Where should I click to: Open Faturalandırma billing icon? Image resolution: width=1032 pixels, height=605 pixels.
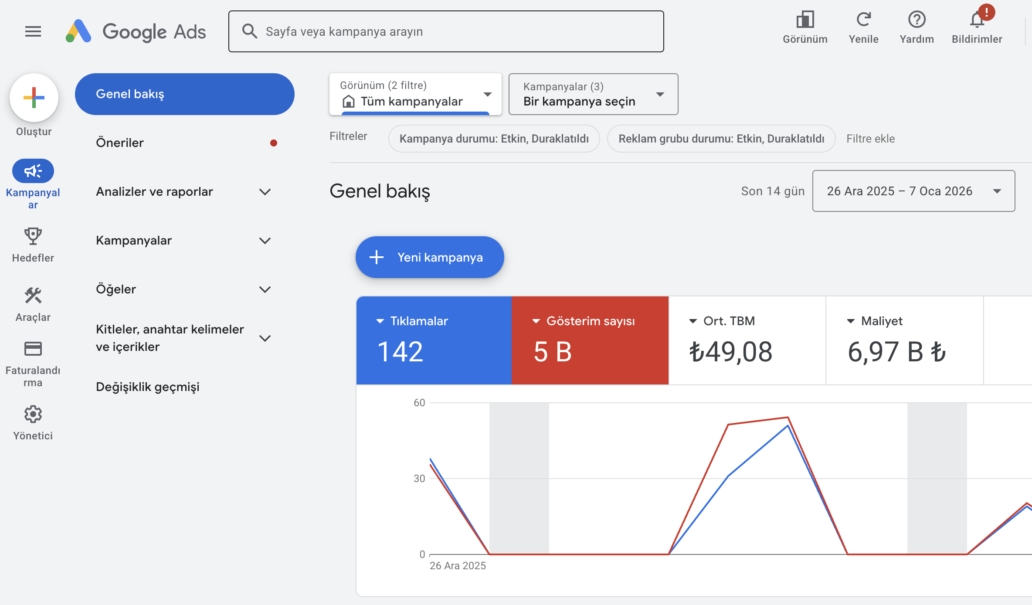click(33, 349)
